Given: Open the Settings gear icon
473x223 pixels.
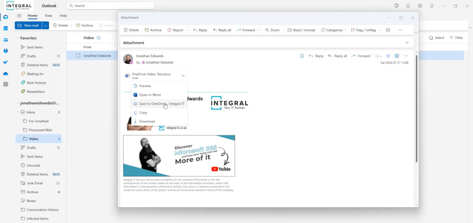Looking at the screenshot, I should [x=420, y=6].
